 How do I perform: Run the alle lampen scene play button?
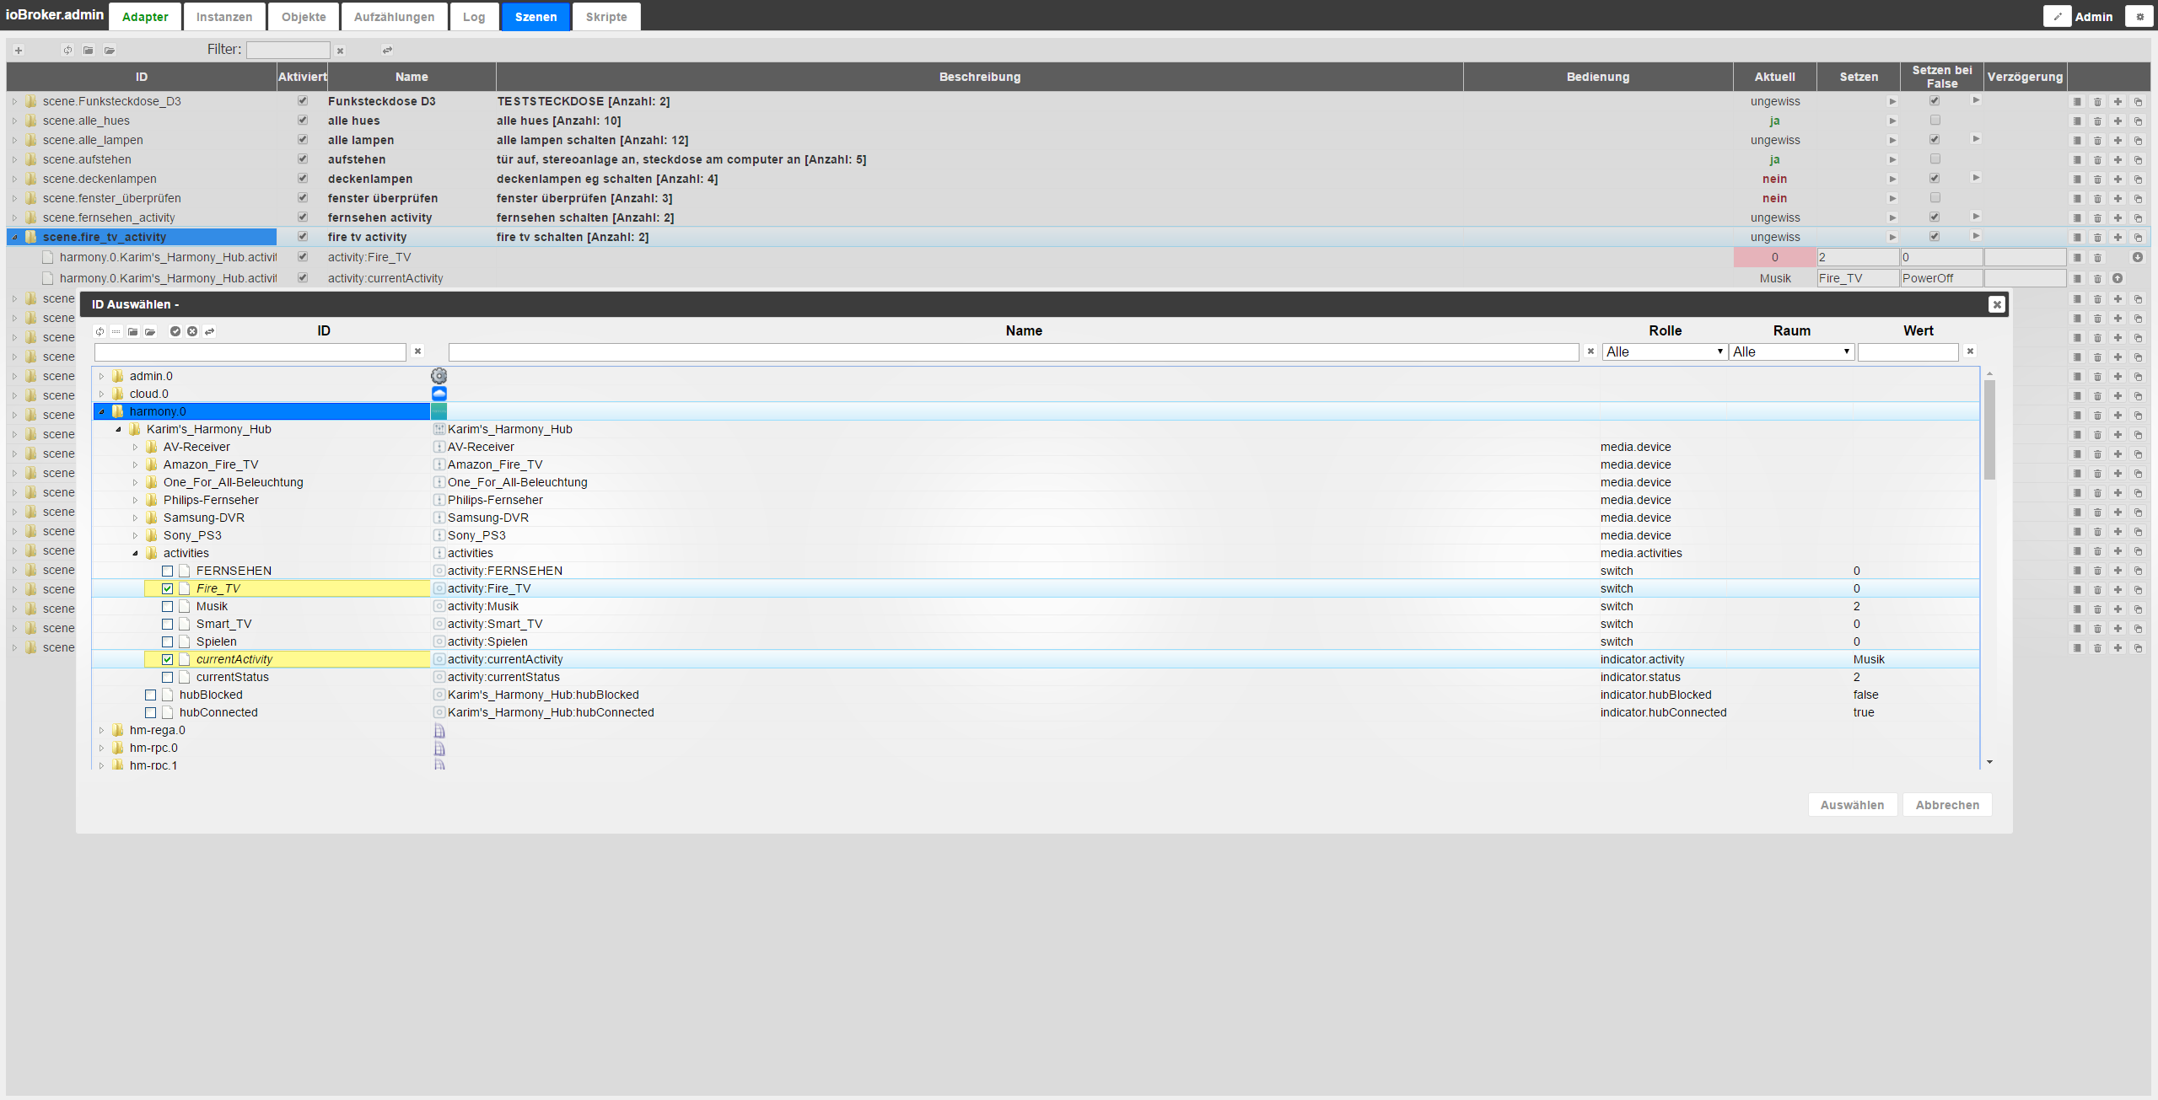coord(1892,141)
